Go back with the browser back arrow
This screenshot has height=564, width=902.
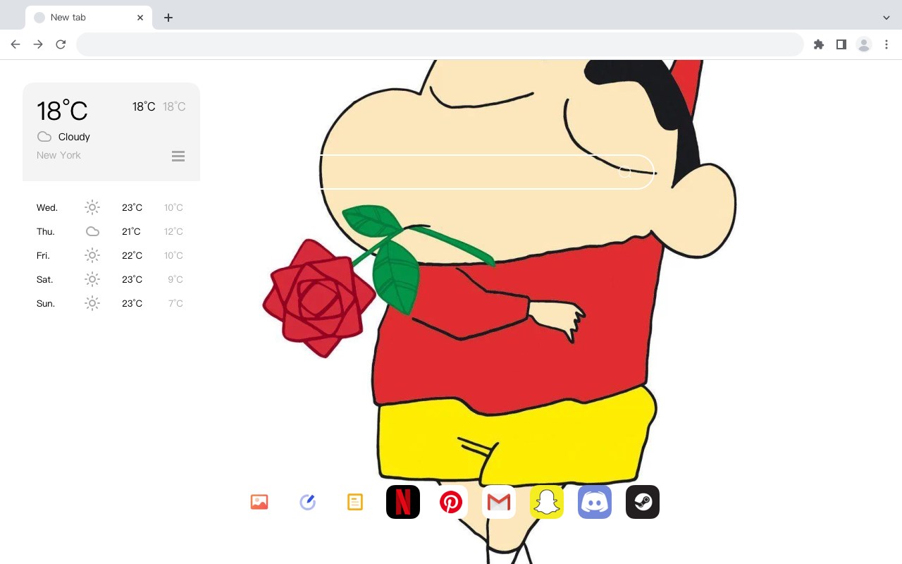pos(16,44)
